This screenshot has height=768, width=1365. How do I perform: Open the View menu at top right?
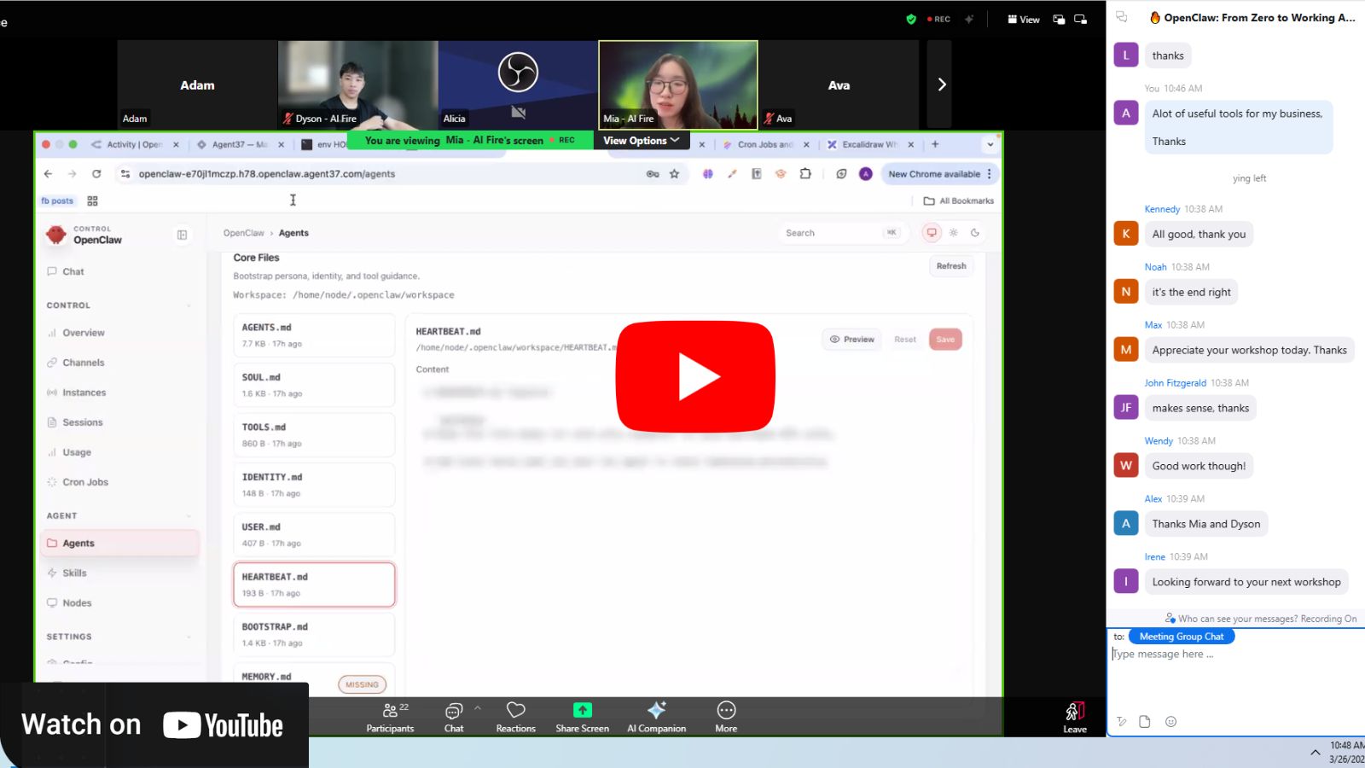1023,19
